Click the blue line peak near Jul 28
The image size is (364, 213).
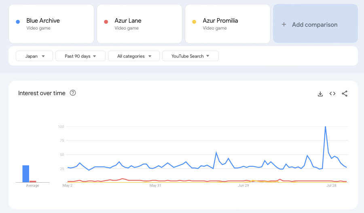tap(326, 127)
